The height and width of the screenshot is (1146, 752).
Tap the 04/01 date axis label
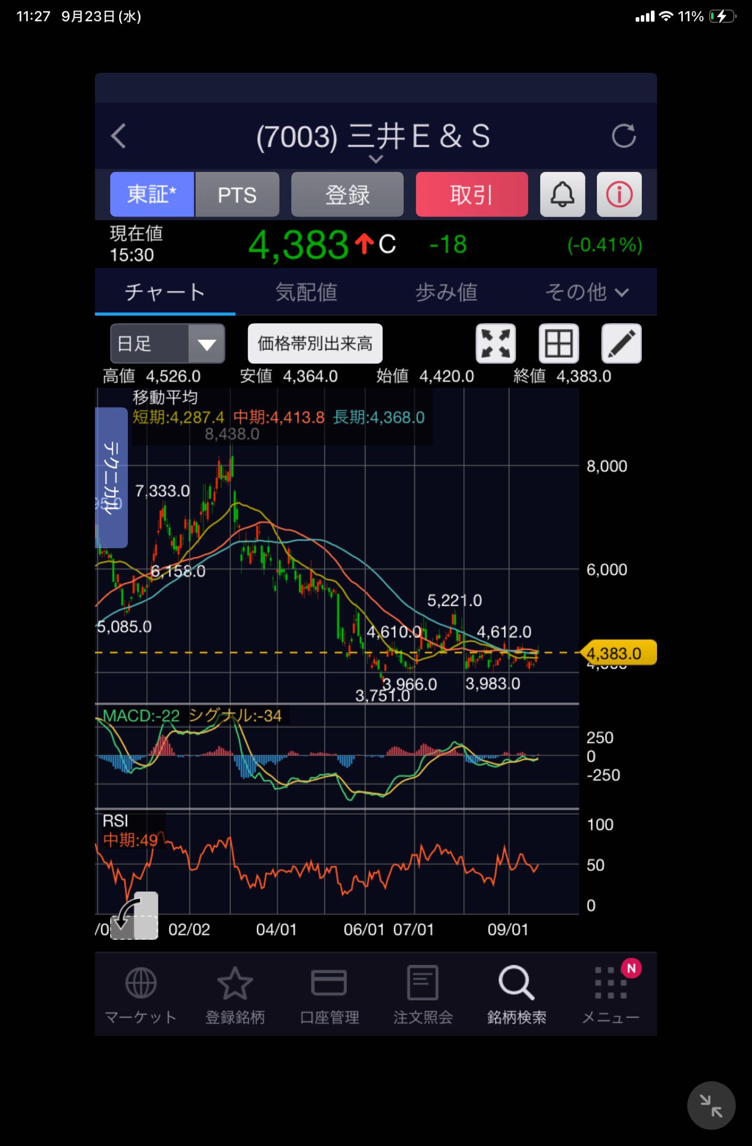(276, 929)
